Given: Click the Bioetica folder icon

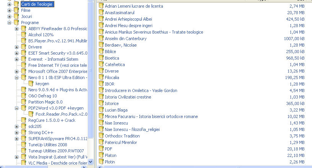Looking at the screenshot, I should (x=101, y=58).
